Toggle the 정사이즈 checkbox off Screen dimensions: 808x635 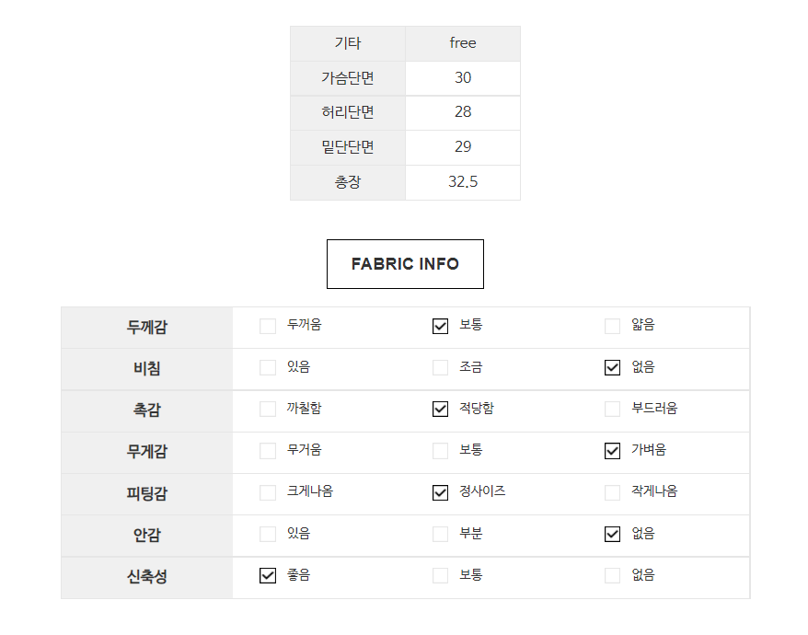[441, 492]
